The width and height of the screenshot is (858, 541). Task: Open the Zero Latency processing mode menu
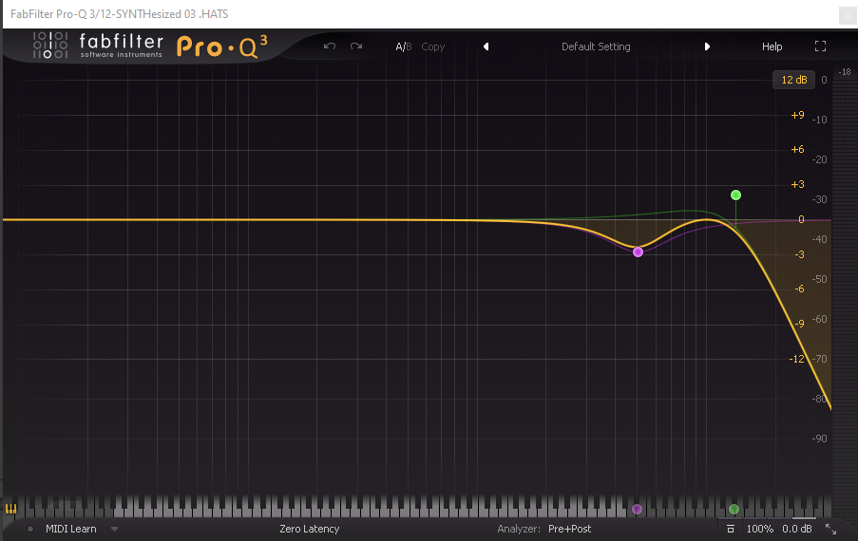[x=309, y=529]
